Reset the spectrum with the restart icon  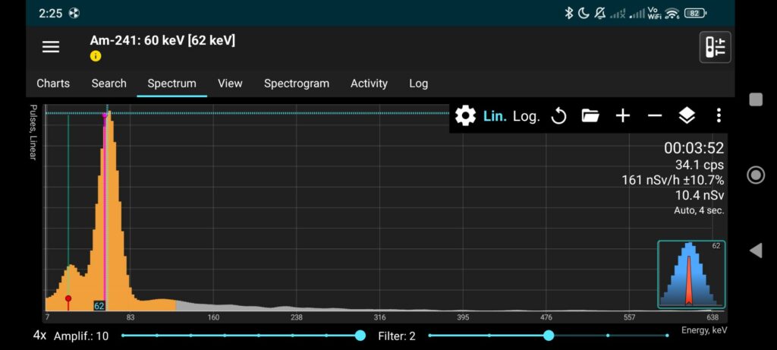[558, 116]
